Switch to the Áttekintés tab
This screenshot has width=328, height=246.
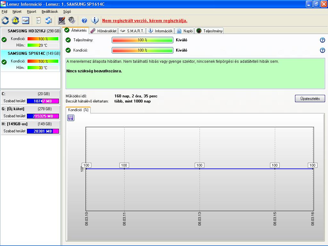(76, 30)
